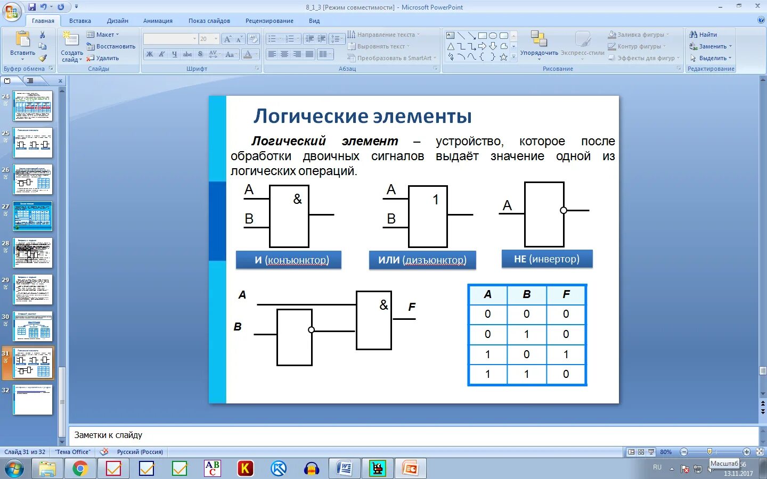767x479 pixels.
Task: Select the Rectangle shape in the gallery
Action: click(483, 36)
